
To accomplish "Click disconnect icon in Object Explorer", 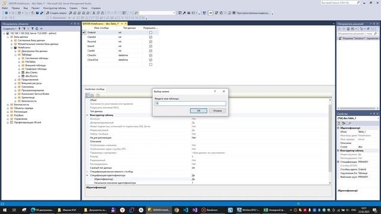I will pyautogui.click(x=24, y=29).
